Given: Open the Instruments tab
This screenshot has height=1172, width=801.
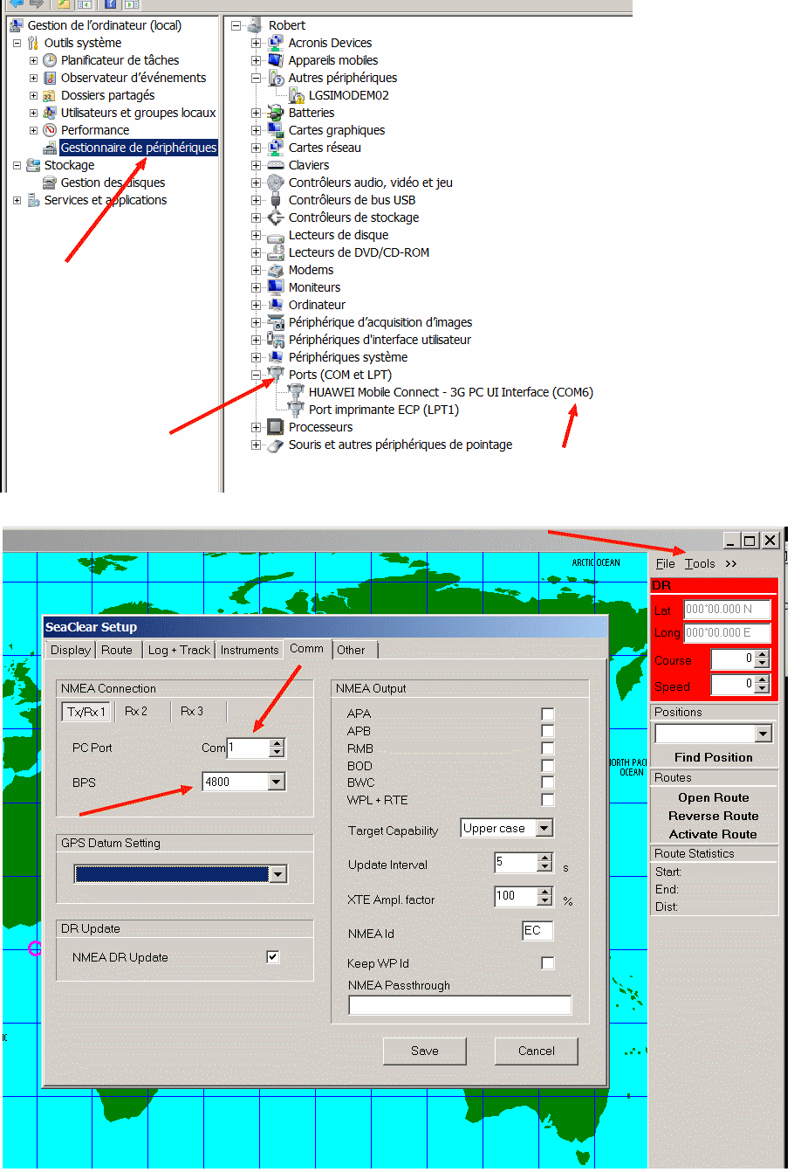Looking at the screenshot, I should point(250,650).
